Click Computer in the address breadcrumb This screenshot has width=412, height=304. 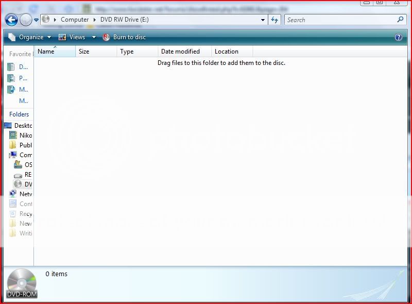[x=75, y=20]
